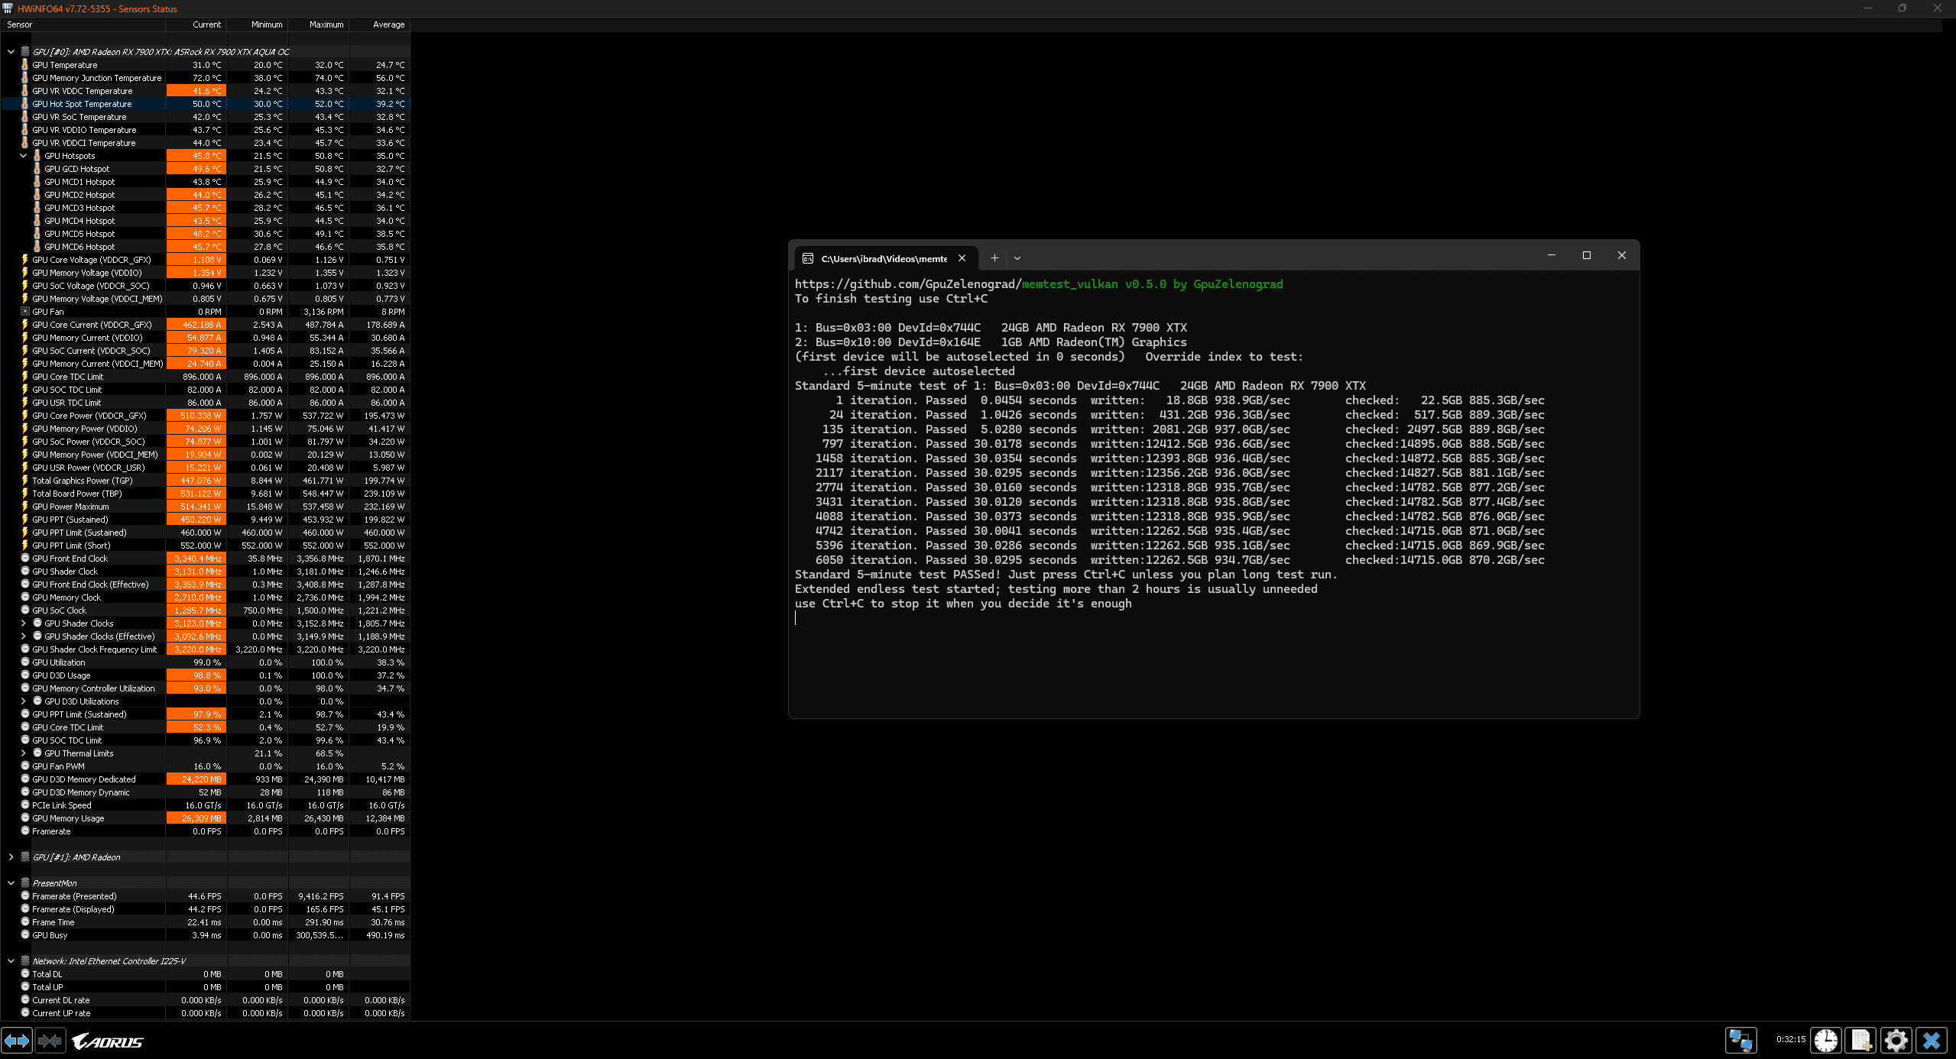This screenshot has width=1956, height=1059.
Task: Click the shrink columns inward-arrows button
Action: pyautogui.click(x=50, y=1041)
